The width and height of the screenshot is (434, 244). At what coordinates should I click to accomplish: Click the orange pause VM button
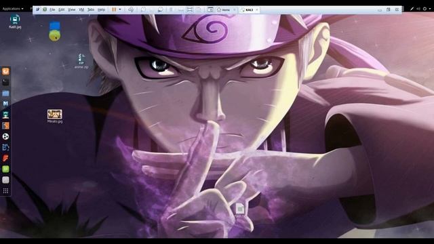coord(114,9)
